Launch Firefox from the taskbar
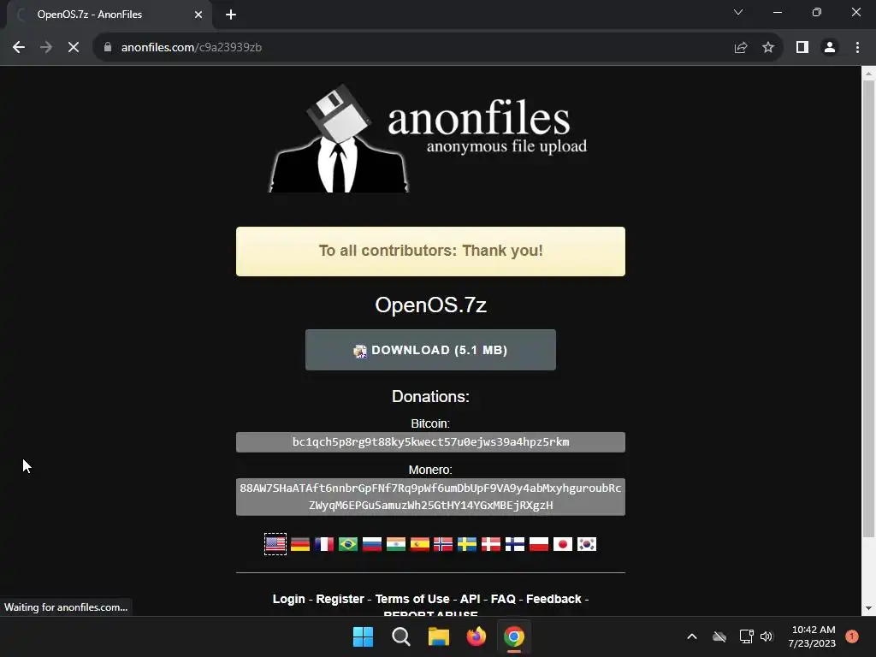 click(x=476, y=636)
